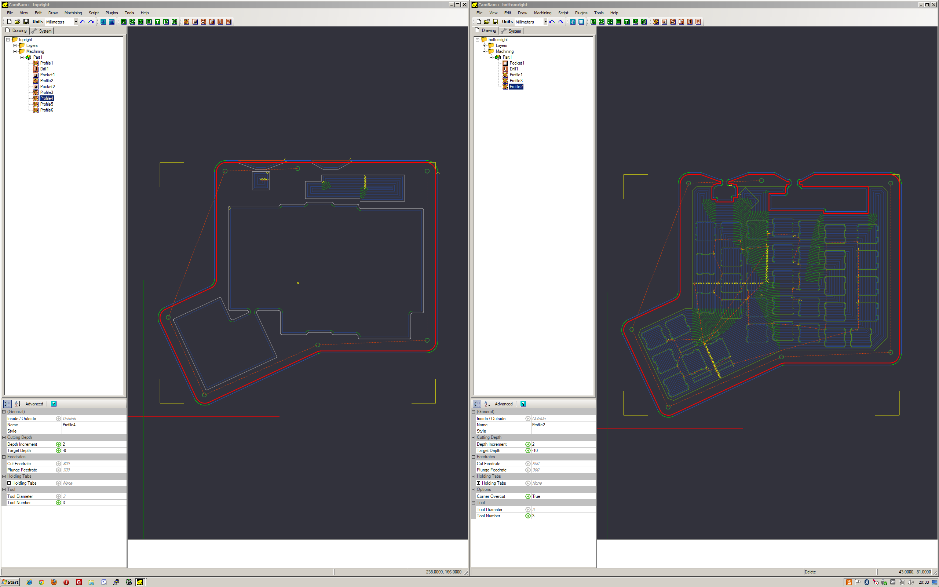Image resolution: width=939 pixels, height=587 pixels.
Task: Create a new Profile machining operation
Action: pos(186,22)
